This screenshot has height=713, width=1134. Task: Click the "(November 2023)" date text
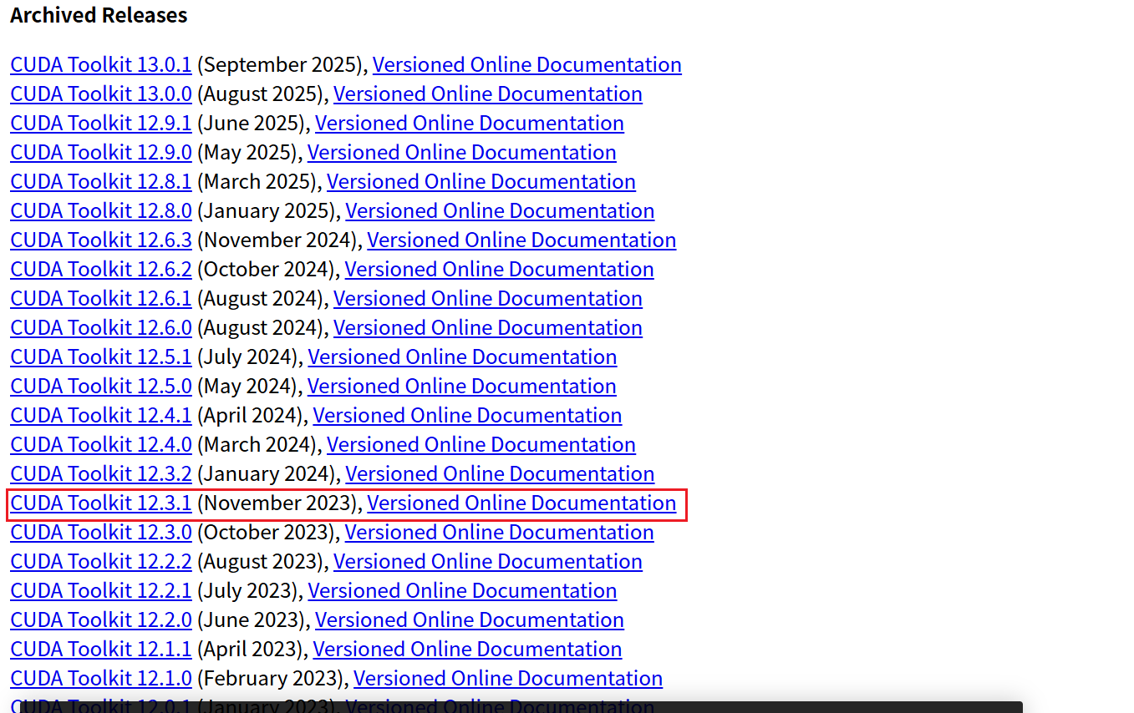277,503
